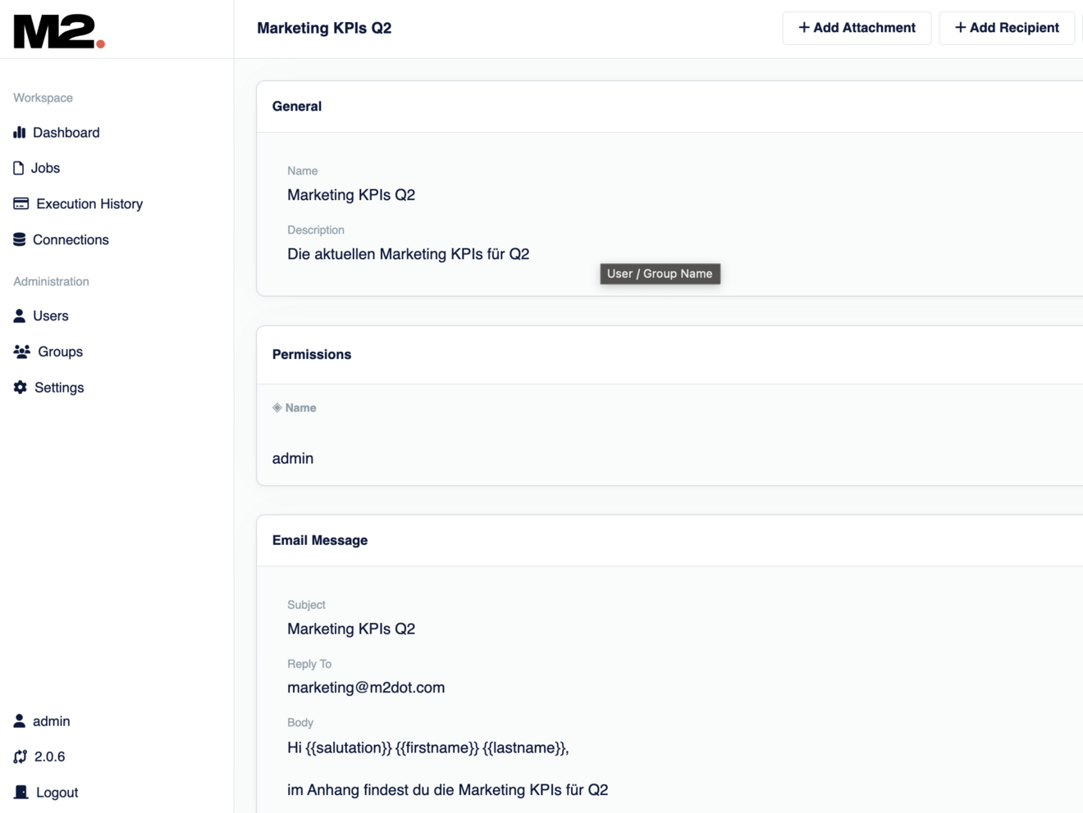1083x813 pixels.
Task: Click the Execution History icon
Action: pyautogui.click(x=19, y=203)
